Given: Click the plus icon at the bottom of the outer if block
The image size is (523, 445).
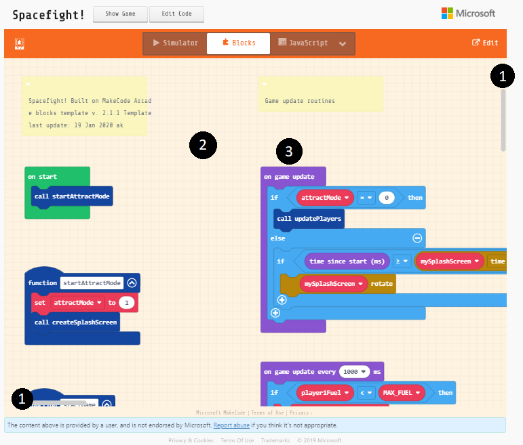Looking at the screenshot, I should 275,312.
